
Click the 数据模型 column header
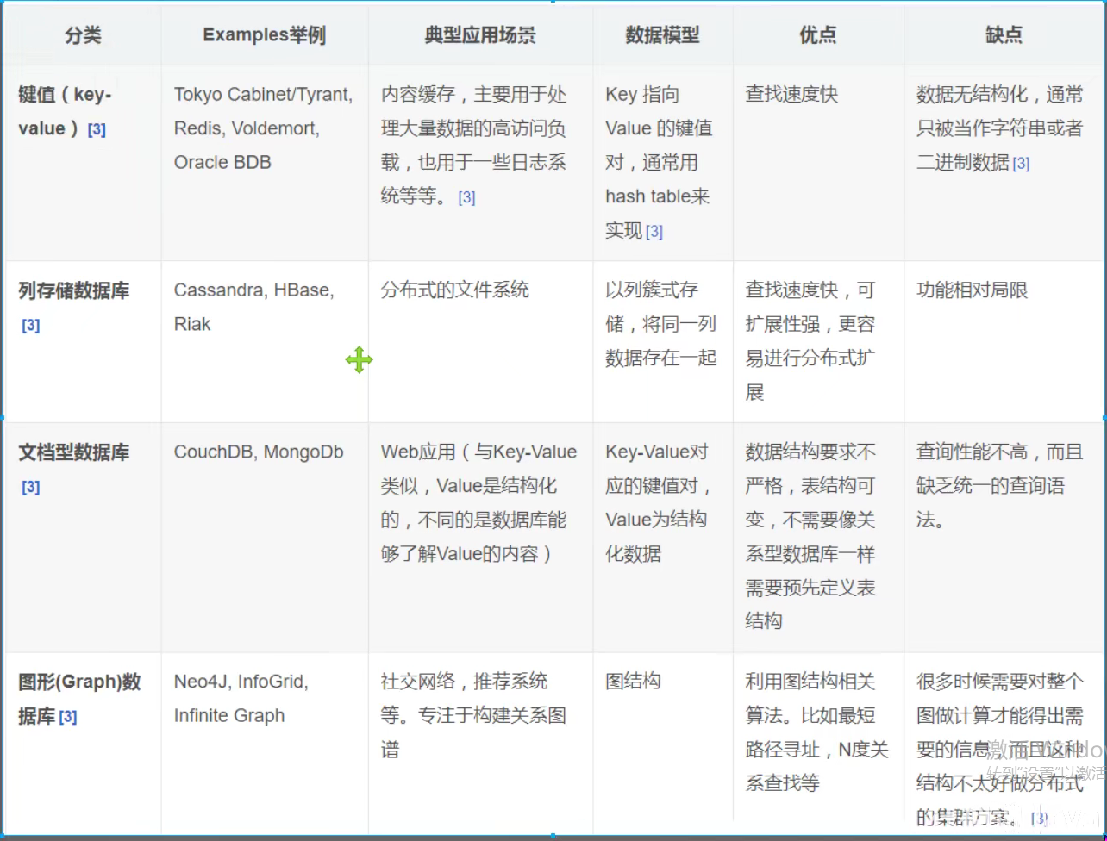pyautogui.click(x=662, y=35)
